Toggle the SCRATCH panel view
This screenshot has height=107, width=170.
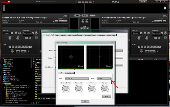[92, 15]
